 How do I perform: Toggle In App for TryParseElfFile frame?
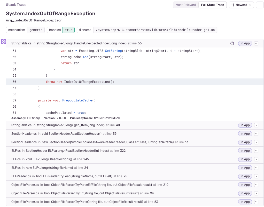point(245,185)
